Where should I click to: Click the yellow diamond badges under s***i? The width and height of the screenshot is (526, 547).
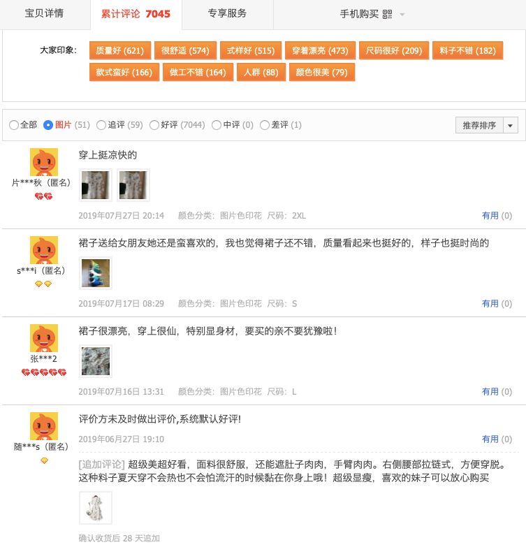click(x=43, y=284)
